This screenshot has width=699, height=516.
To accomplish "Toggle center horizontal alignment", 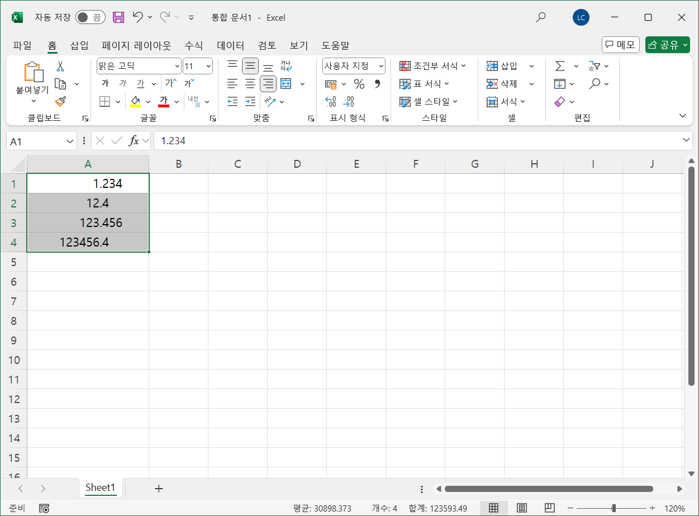I will coord(250,84).
